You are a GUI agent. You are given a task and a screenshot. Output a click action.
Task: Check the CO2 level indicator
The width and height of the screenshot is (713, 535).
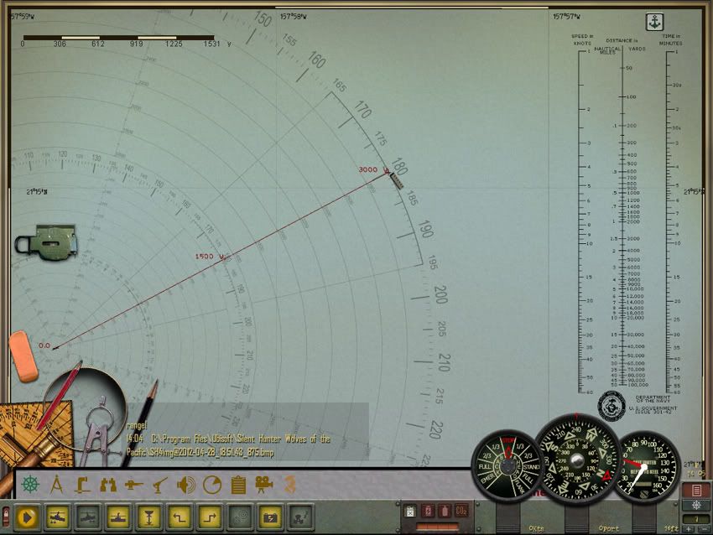[x=461, y=512]
